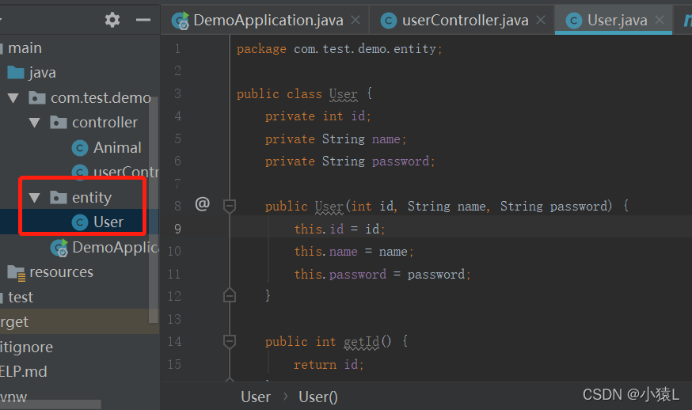Click the userController.java tab class icon
The width and height of the screenshot is (692, 410).
pyautogui.click(x=389, y=21)
